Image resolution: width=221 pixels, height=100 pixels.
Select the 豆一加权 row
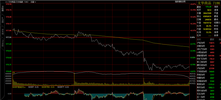click(209, 97)
